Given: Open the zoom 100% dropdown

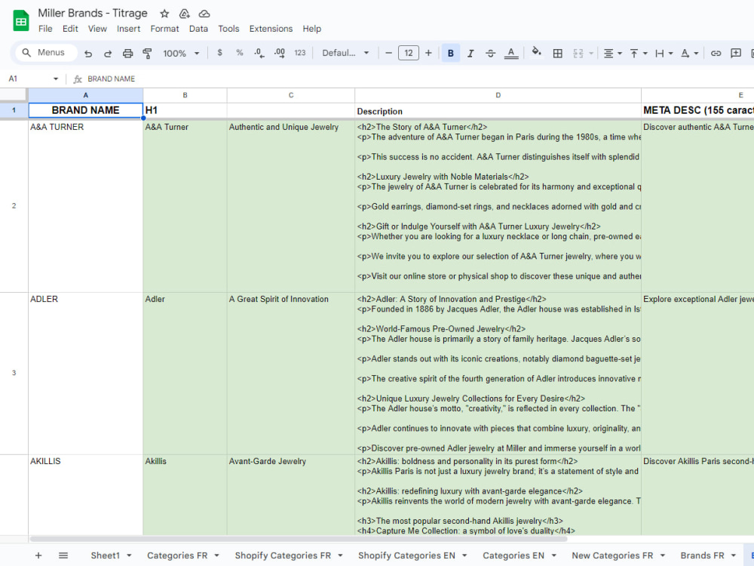Looking at the screenshot, I should [x=181, y=53].
